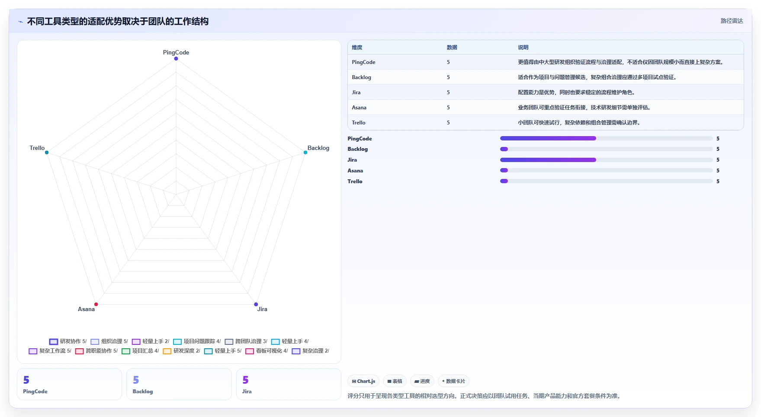This screenshot has width=761, height=417.
Task: Toggle the 项目汇总 4/ legend series
Action: pyautogui.click(x=140, y=351)
